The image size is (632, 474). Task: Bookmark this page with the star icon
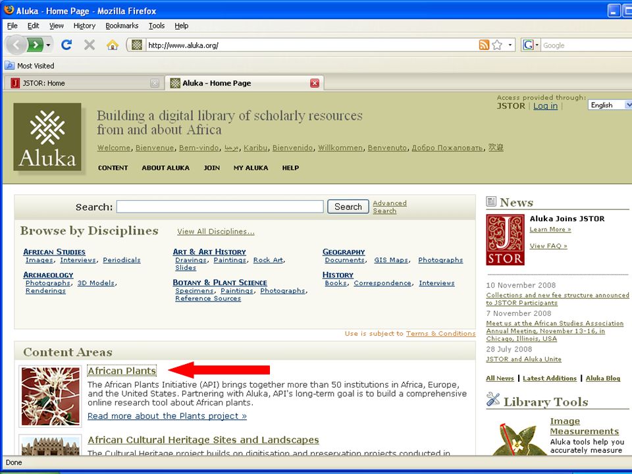click(x=497, y=45)
